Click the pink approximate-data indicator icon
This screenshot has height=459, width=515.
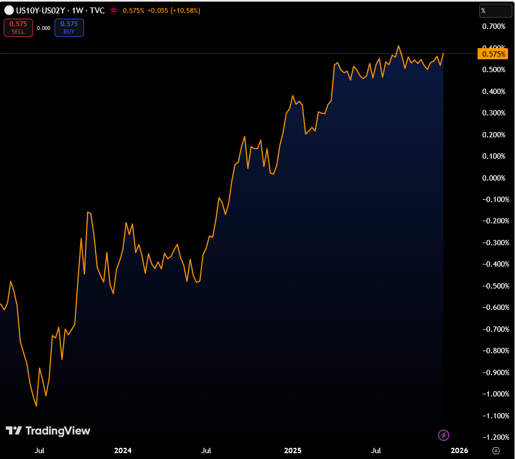point(113,10)
